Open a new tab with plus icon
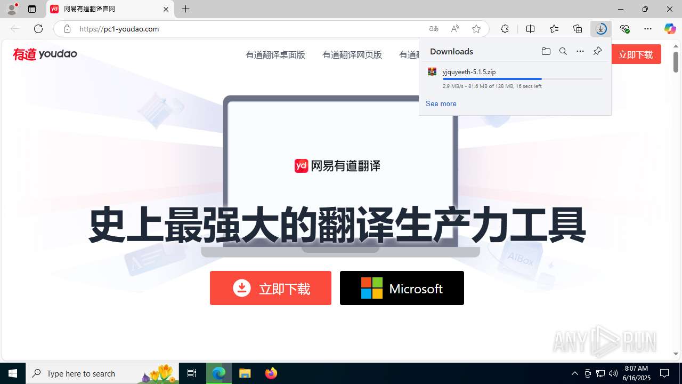The image size is (682, 384). tap(185, 9)
